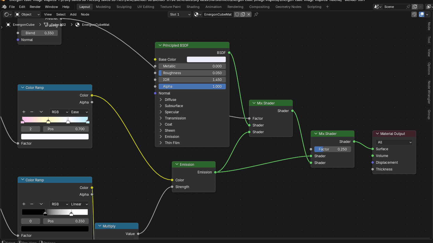Create a new scene with the copy icon
The height and width of the screenshot is (243, 433).
pos(415,7)
